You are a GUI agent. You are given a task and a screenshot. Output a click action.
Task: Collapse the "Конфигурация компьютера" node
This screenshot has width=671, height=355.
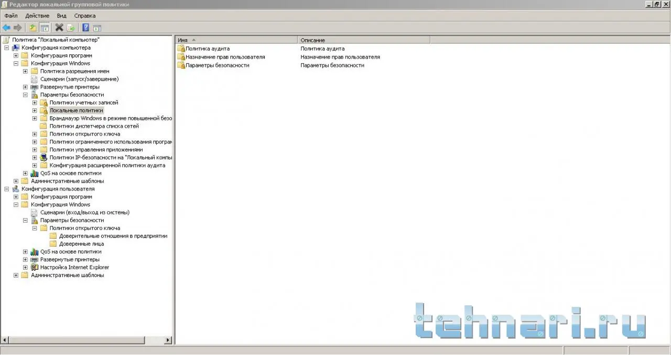coord(6,48)
